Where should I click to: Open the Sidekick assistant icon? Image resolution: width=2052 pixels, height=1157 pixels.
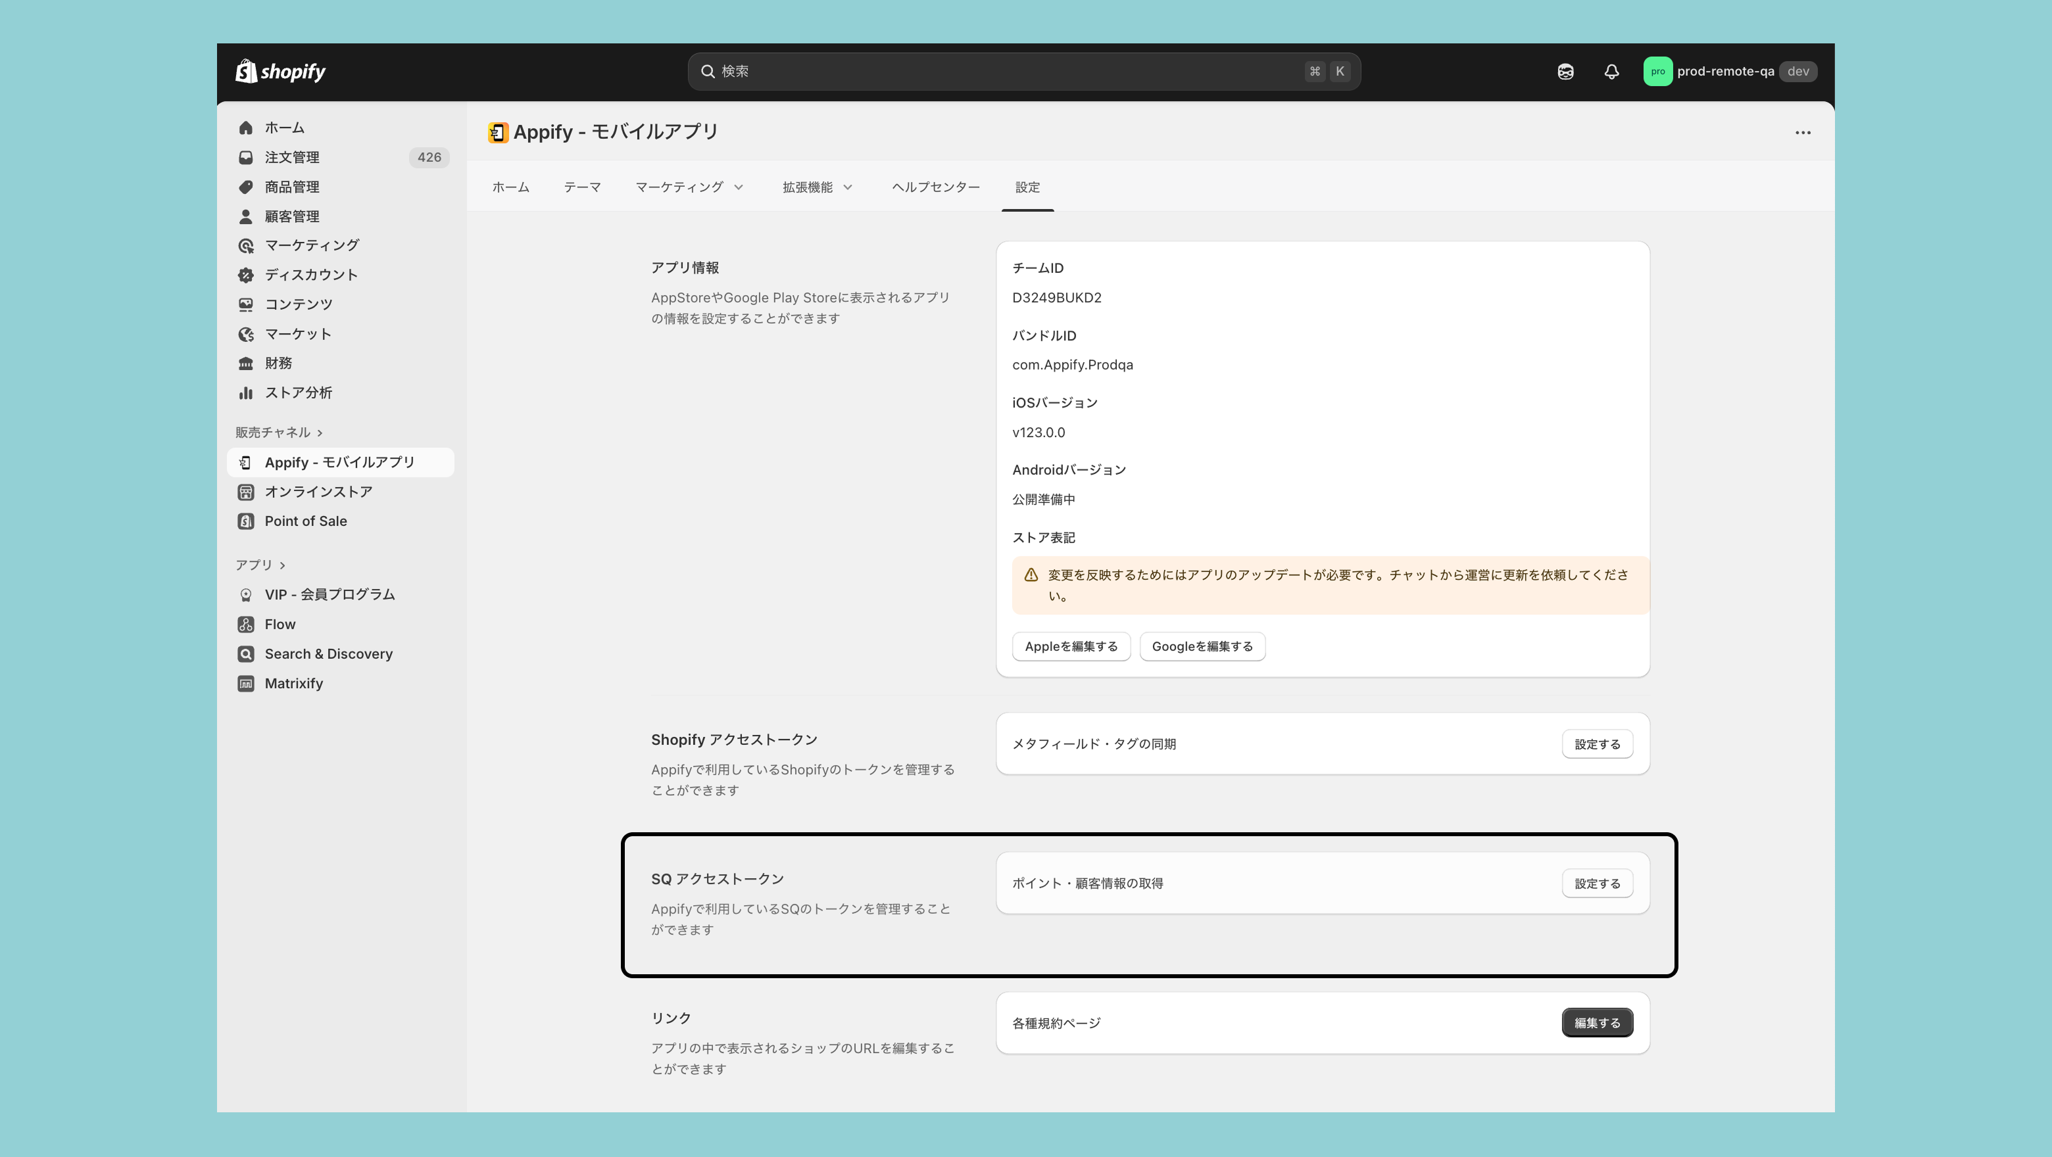point(1565,72)
